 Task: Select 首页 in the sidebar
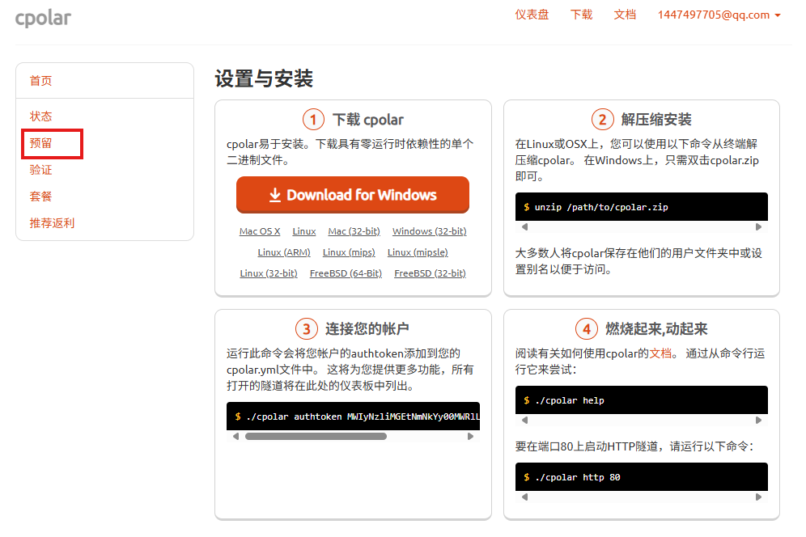point(41,81)
